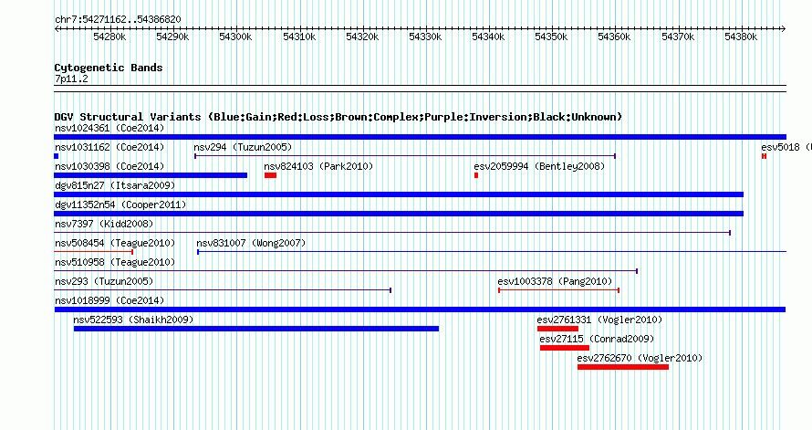
Task: Click the tiny red esv2059994 marker
Action: 476,175
